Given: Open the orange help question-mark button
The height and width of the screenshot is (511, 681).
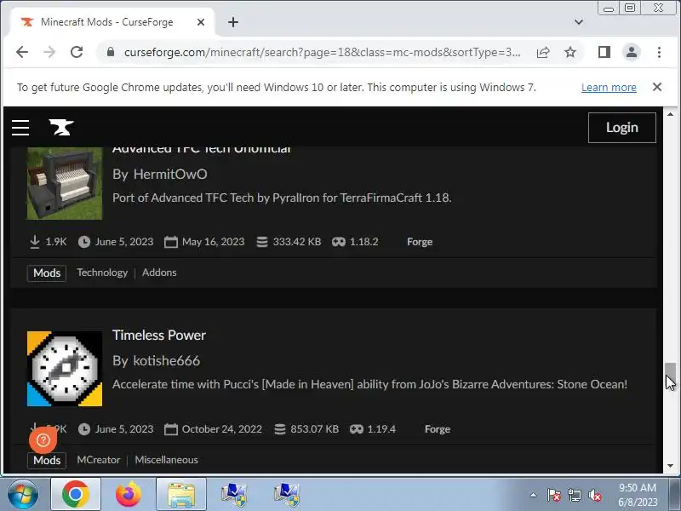Looking at the screenshot, I should pos(43,440).
